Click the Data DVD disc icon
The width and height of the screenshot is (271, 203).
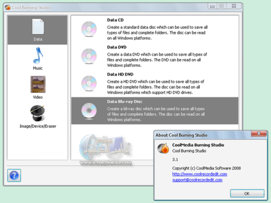[89, 56]
